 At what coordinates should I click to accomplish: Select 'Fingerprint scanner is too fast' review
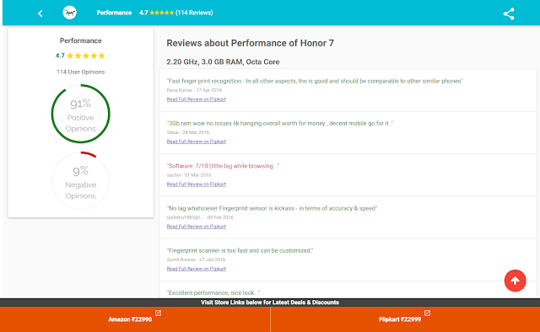tap(240, 250)
